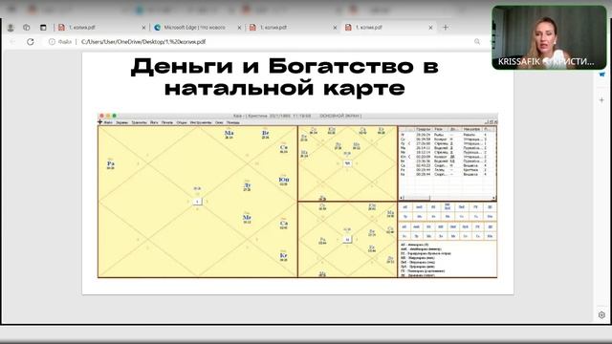View the file info icon near 'Файл'
This screenshot has width=612, height=344.
pyautogui.click(x=52, y=42)
